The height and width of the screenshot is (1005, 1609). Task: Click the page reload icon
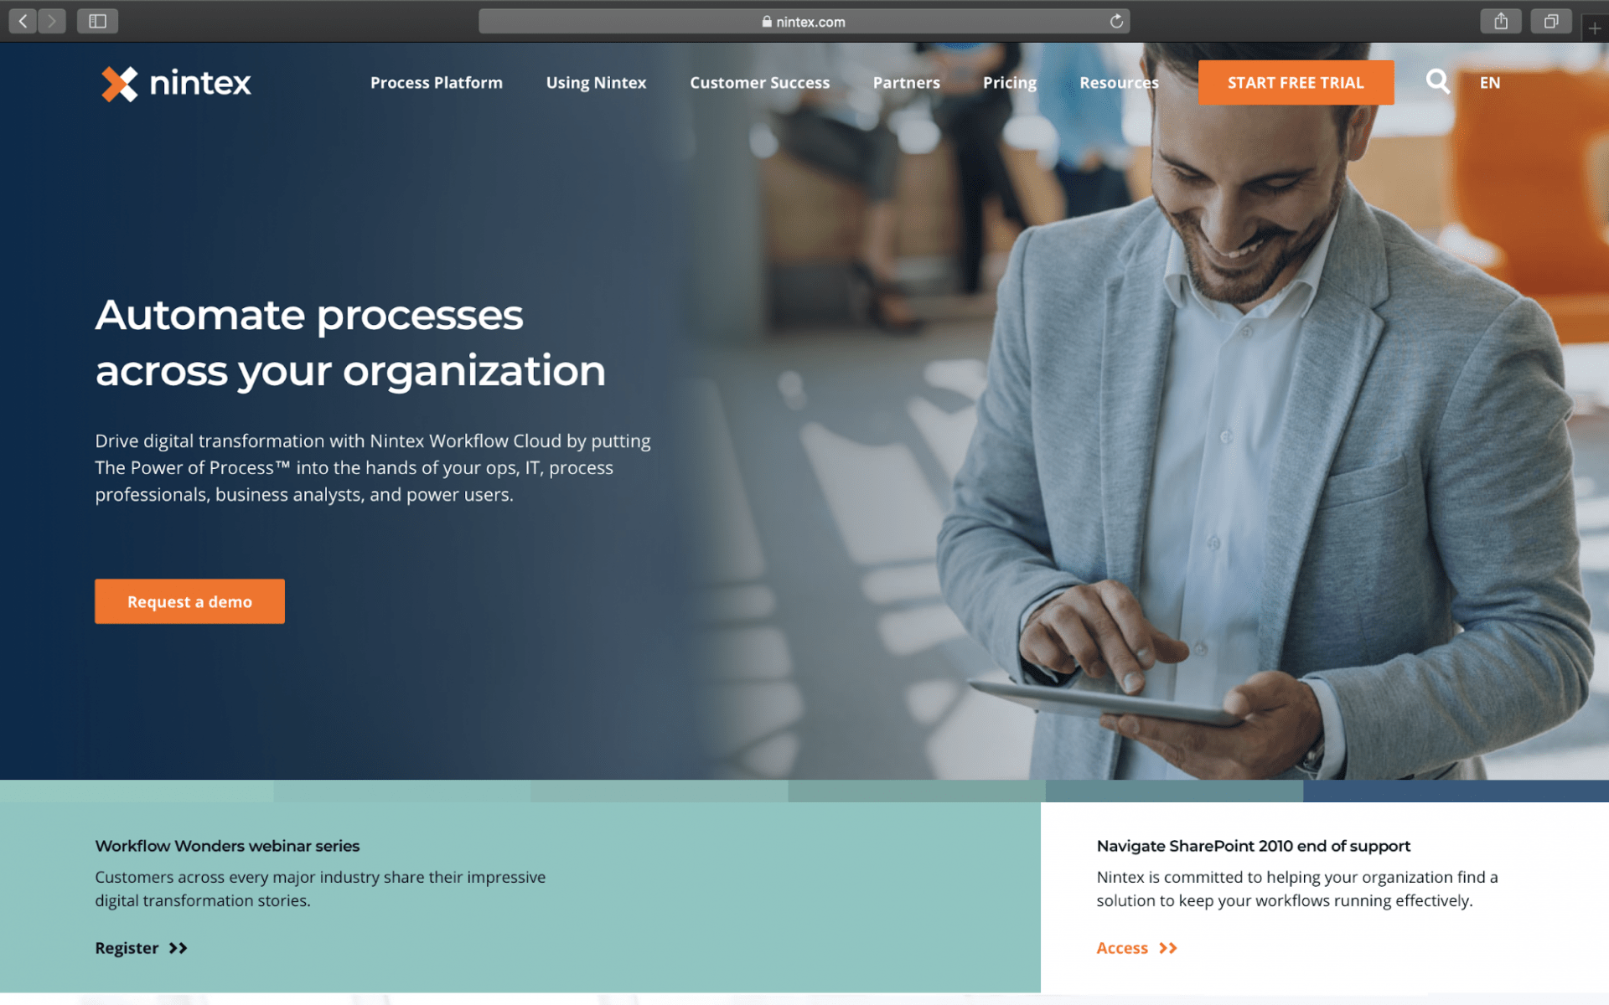[x=1115, y=21]
